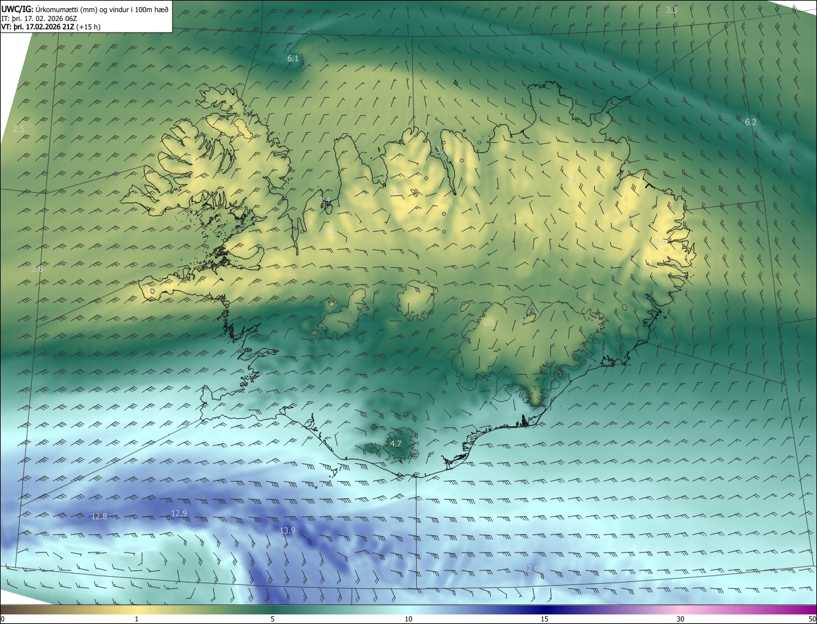The height and width of the screenshot is (624, 817).
Task: Click the 6.1 value label north of the Westfjords
Action: click(x=293, y=58)
